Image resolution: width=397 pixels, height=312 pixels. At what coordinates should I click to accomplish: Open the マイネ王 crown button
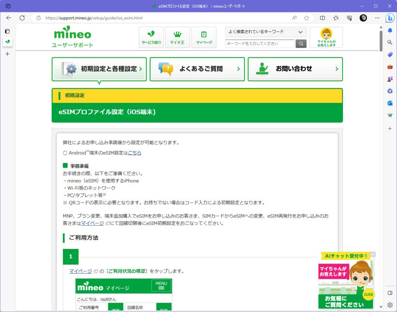click(178, 37)
